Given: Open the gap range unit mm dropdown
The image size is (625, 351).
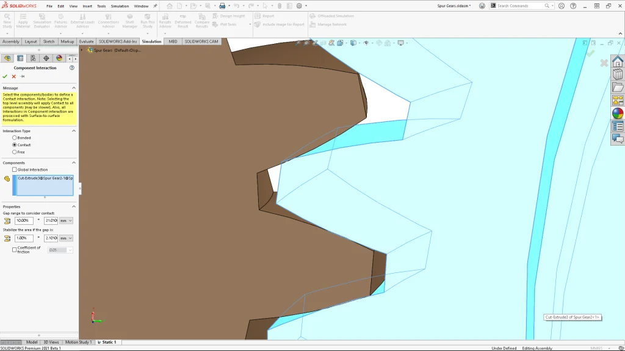Looking at the screenshot, I should coord(67,221).
